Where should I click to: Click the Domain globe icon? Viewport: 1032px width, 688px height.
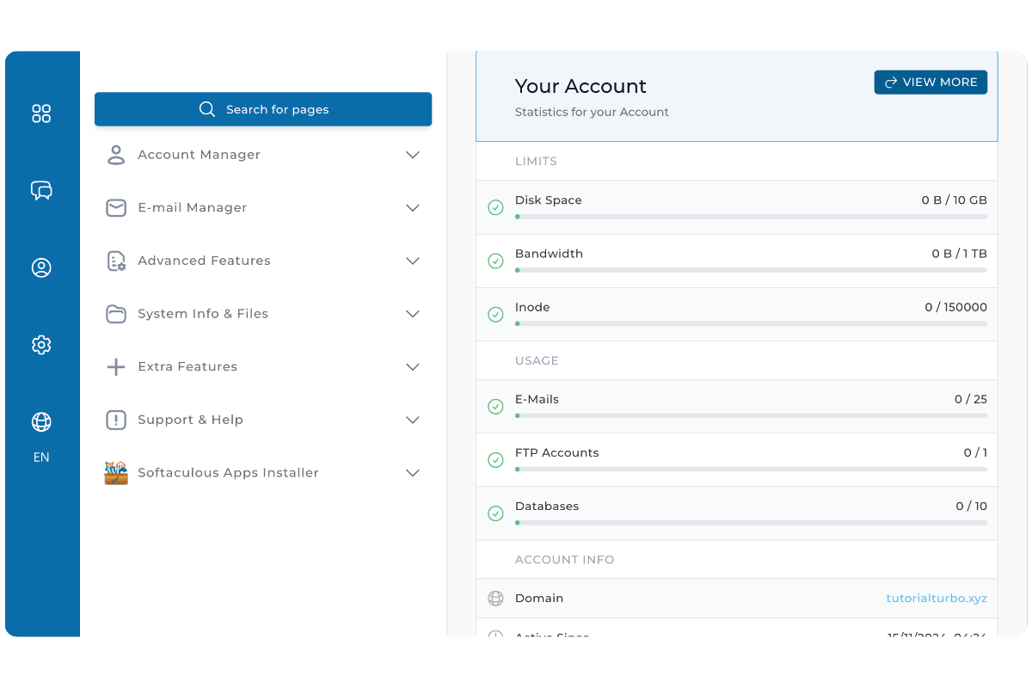pos(495,599)
